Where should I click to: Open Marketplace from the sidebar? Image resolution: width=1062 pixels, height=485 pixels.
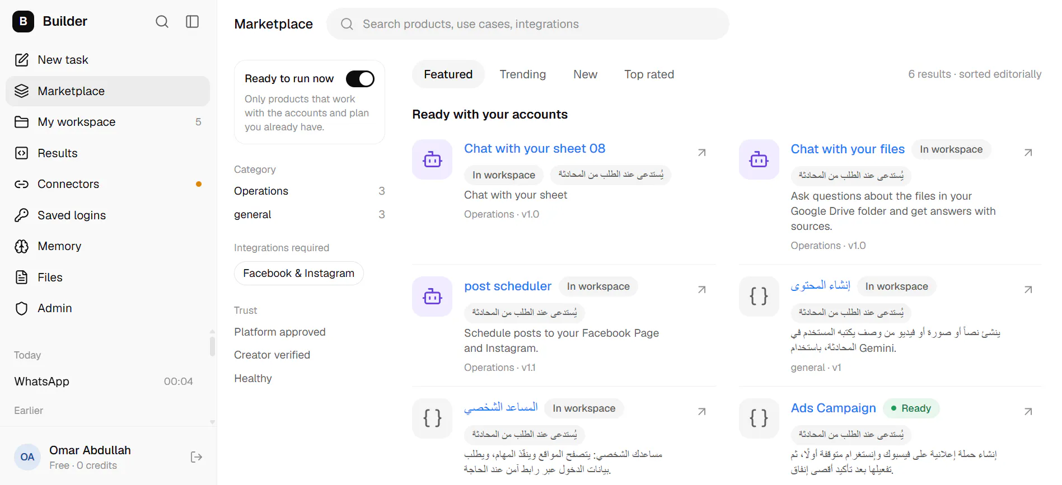pos(107,91)
